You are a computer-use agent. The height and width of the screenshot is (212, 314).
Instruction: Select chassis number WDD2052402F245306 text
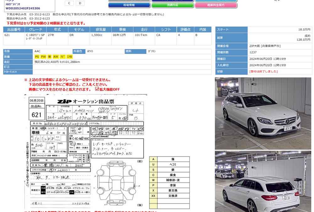(23, 8)
